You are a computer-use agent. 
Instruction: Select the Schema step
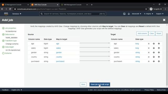click(8, 53)
